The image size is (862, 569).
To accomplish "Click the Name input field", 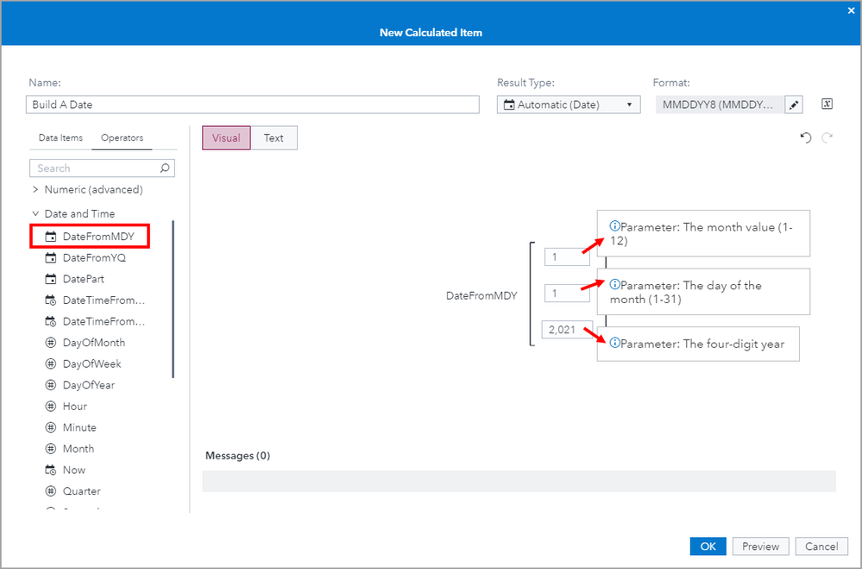I will [252, 104].
